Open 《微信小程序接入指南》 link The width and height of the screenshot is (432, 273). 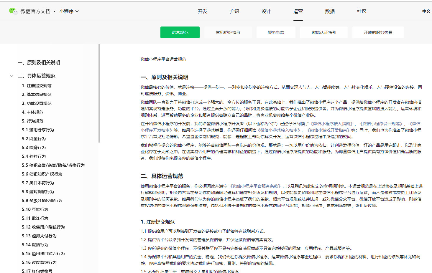pos(331,124)
